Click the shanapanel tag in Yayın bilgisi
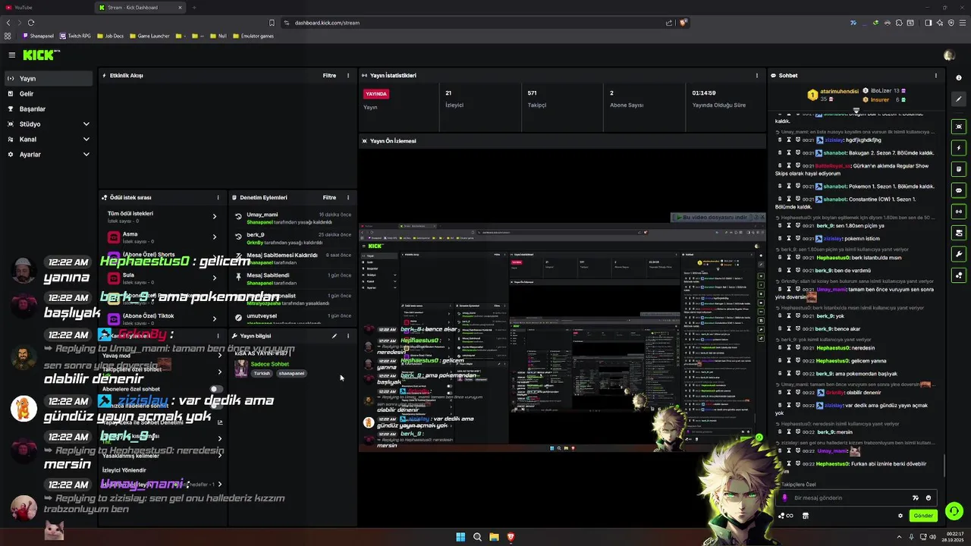The height and width of the screenshot is (546, 971). 291,374
